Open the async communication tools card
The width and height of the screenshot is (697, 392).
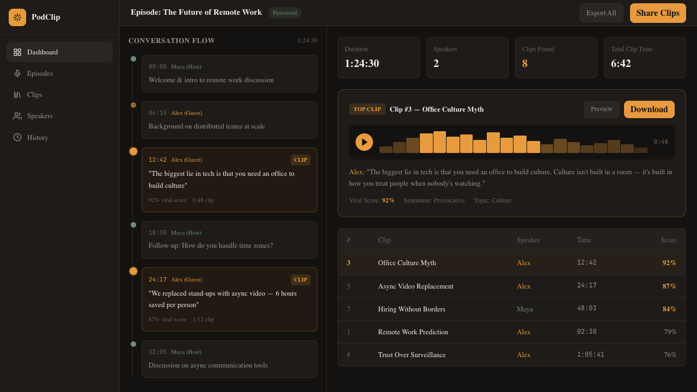coord(229,359)
